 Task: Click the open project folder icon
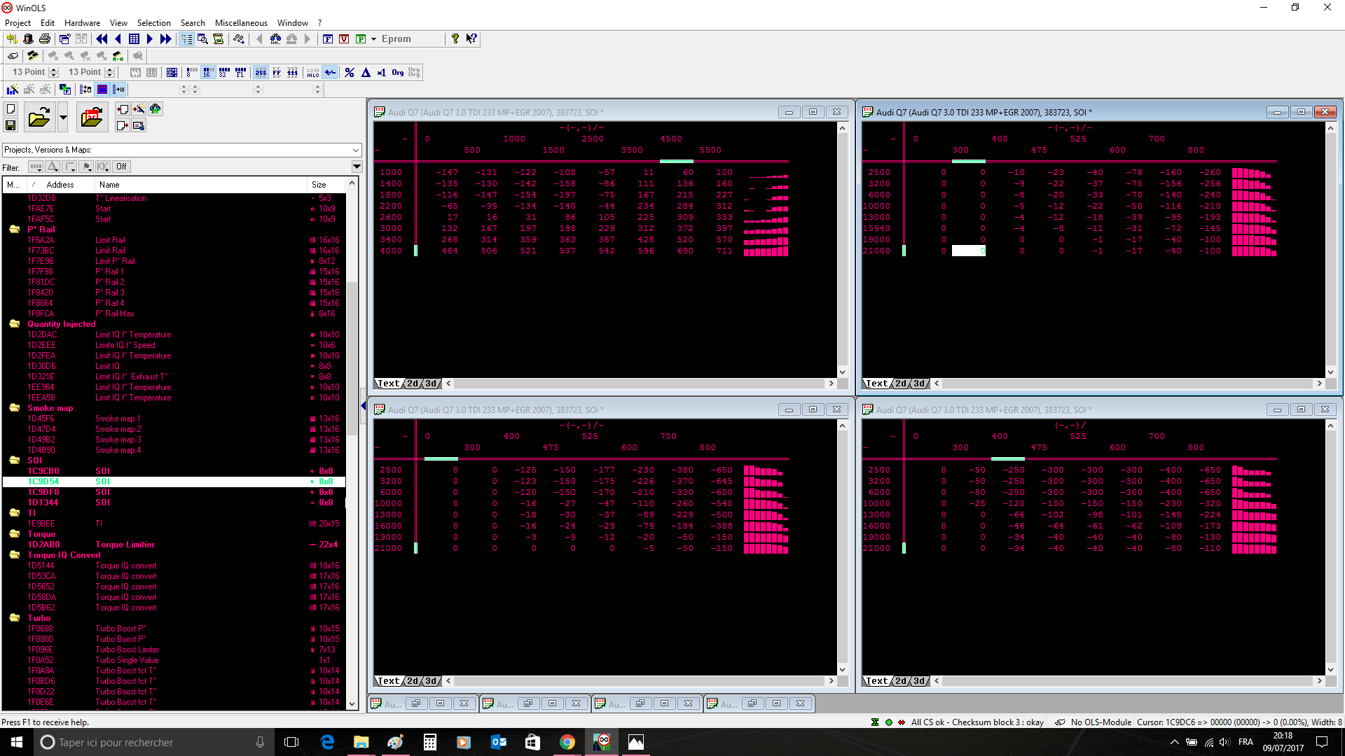tap(39, 118)
